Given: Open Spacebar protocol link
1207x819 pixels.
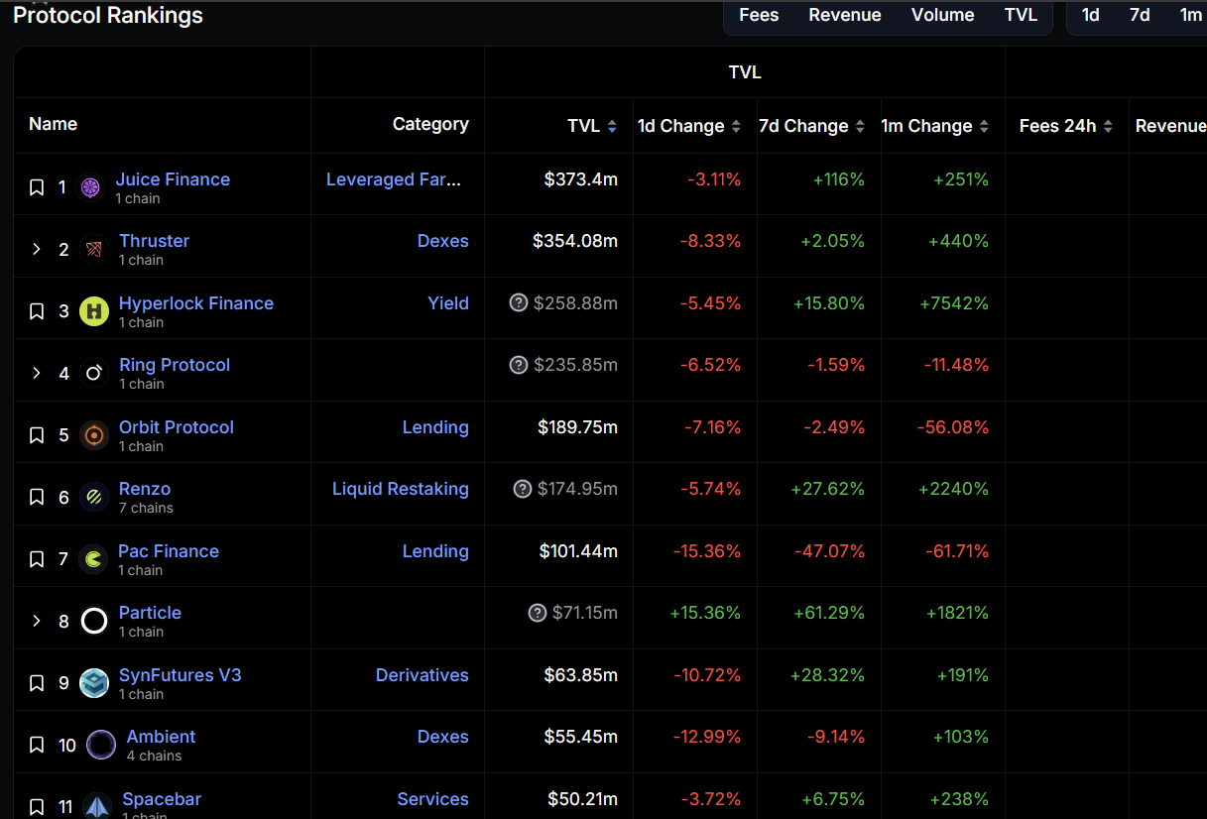Looking at the screenshot, I should click(162, 799).
